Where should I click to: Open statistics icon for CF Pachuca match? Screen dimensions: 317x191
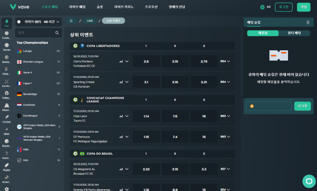(121, 137)
